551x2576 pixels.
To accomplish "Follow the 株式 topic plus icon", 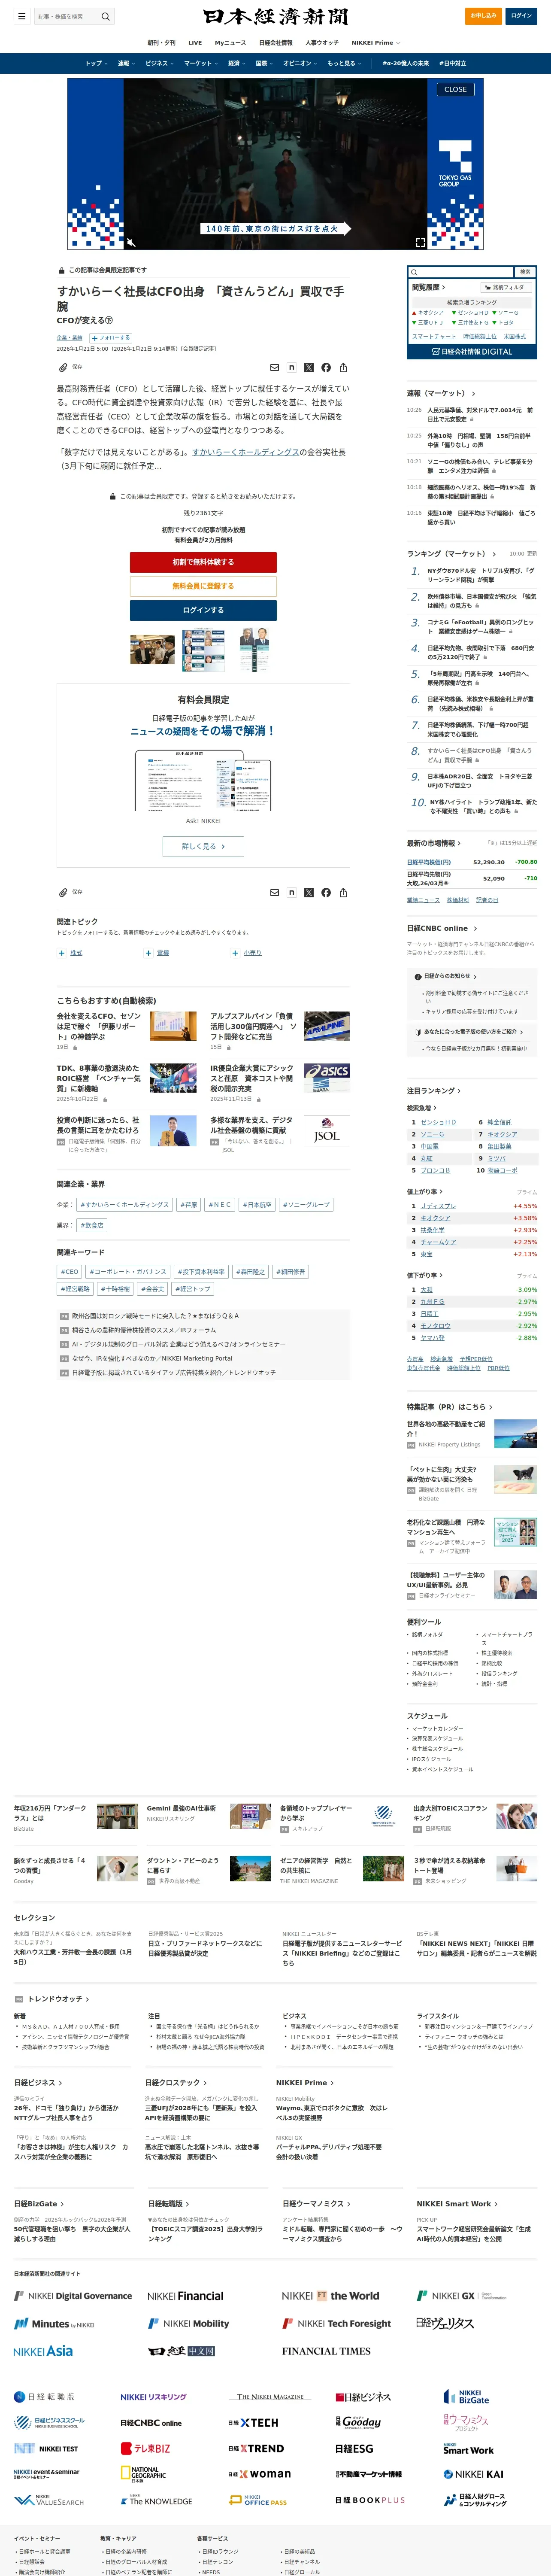I will (x=61, y=953).
